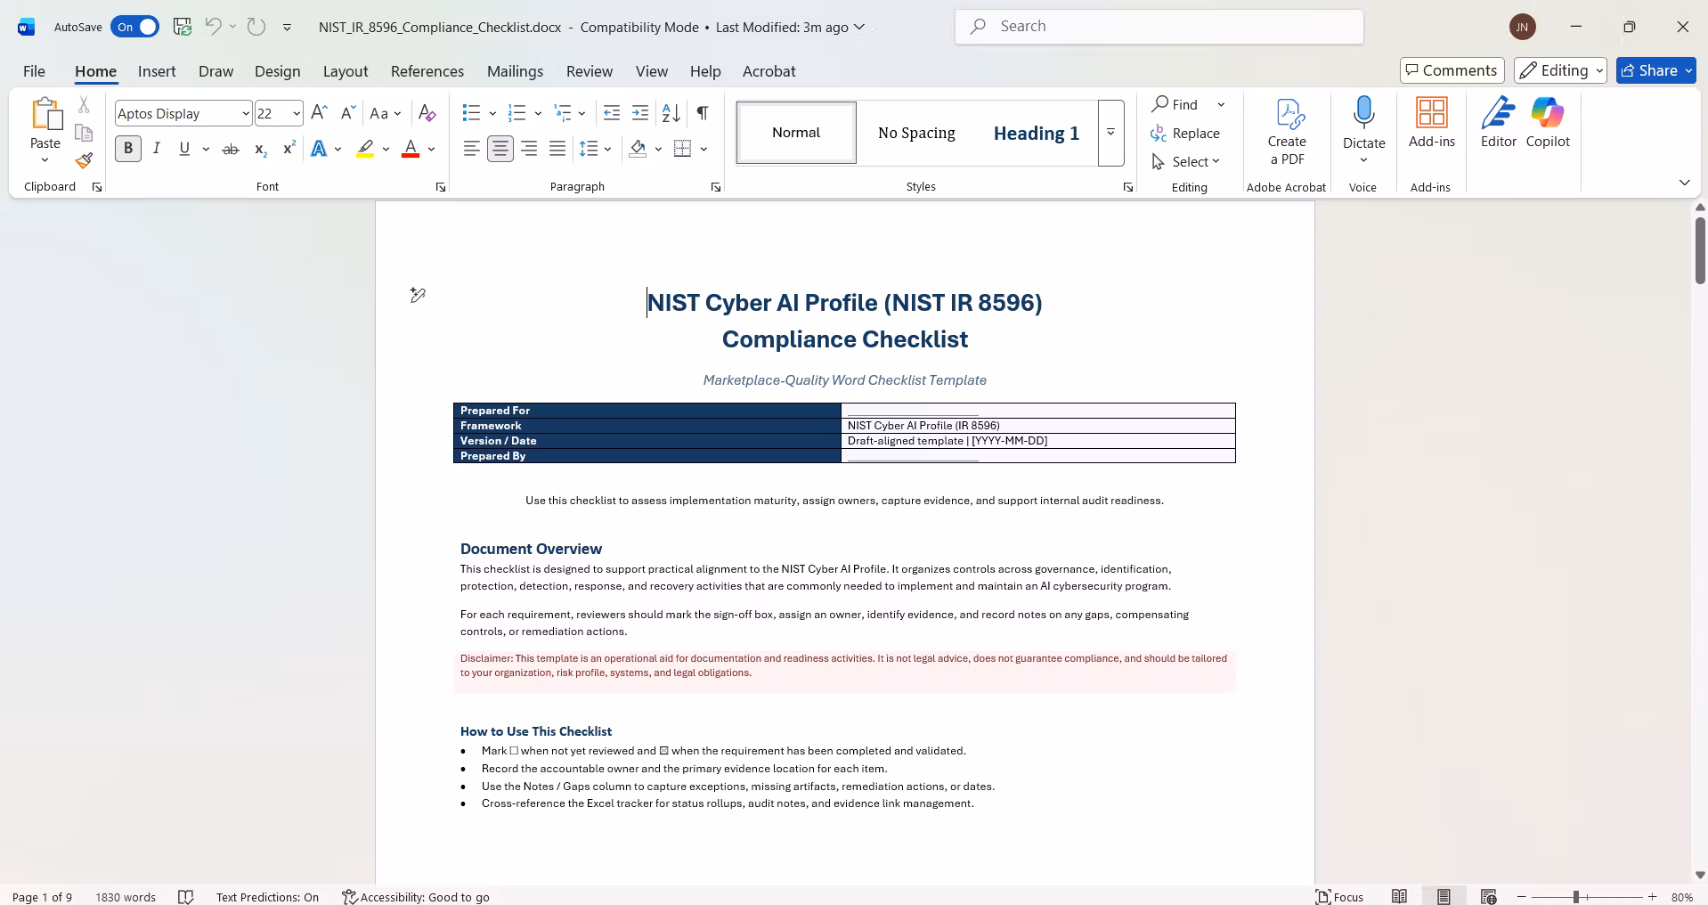Click the Create a PDF icon

1287,132
